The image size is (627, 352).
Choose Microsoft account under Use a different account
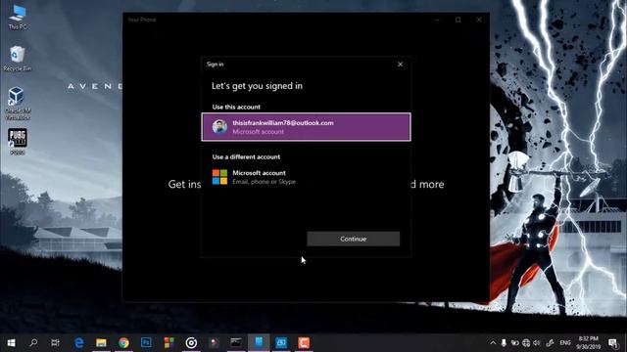(306, 177)
